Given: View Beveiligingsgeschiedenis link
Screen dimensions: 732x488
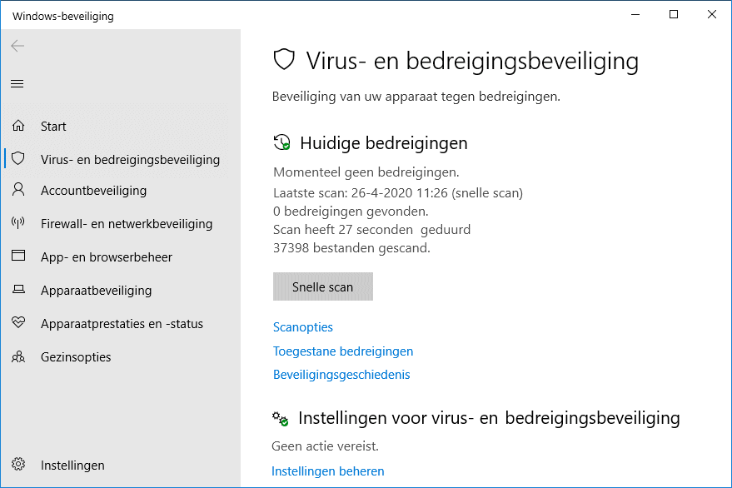Looking at the screenshot, I should pos(341,375).
